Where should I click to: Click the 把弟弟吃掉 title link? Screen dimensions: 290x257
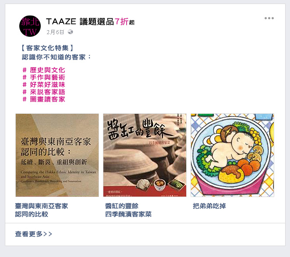tap(209, 206)
